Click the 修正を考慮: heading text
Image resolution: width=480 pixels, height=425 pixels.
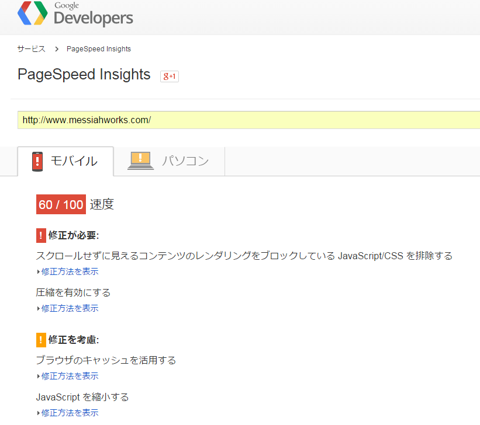(74, 340)
